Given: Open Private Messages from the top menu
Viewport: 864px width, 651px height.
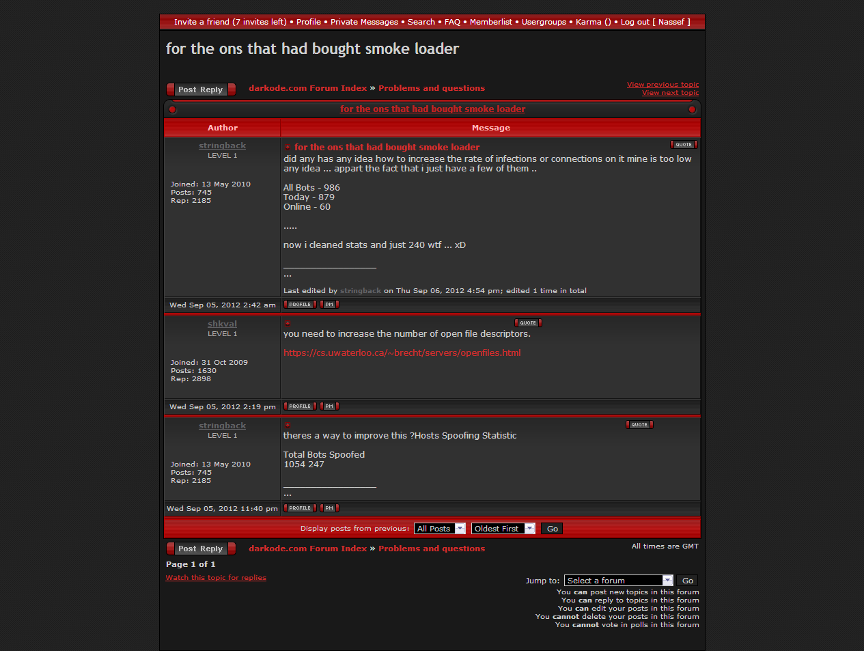Looking at the screenshot, I should coord(364,22).
